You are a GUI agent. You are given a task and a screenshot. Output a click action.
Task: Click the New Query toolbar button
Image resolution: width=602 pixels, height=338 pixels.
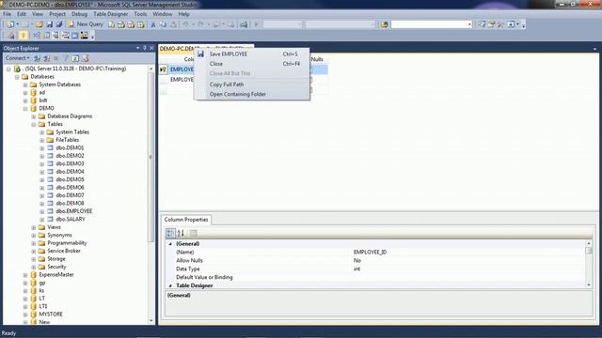point(86,24)
